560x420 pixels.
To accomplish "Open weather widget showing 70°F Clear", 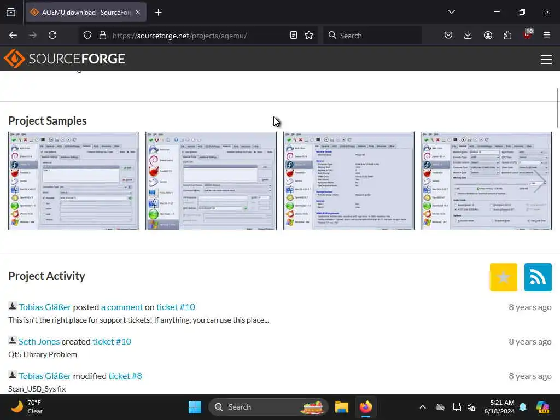I will point(27,407).
